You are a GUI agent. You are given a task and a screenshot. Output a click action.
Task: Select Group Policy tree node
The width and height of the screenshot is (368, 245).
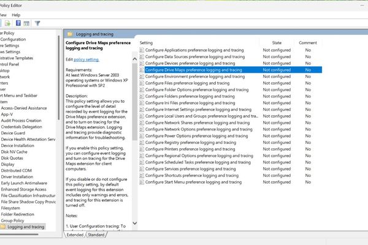[12, 221]
